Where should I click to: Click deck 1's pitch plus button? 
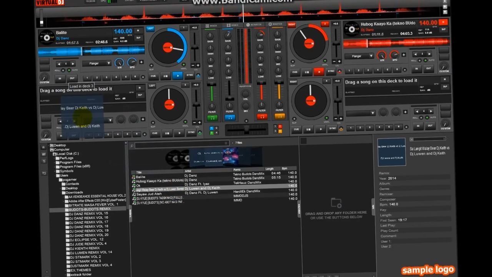click(198, 65)
